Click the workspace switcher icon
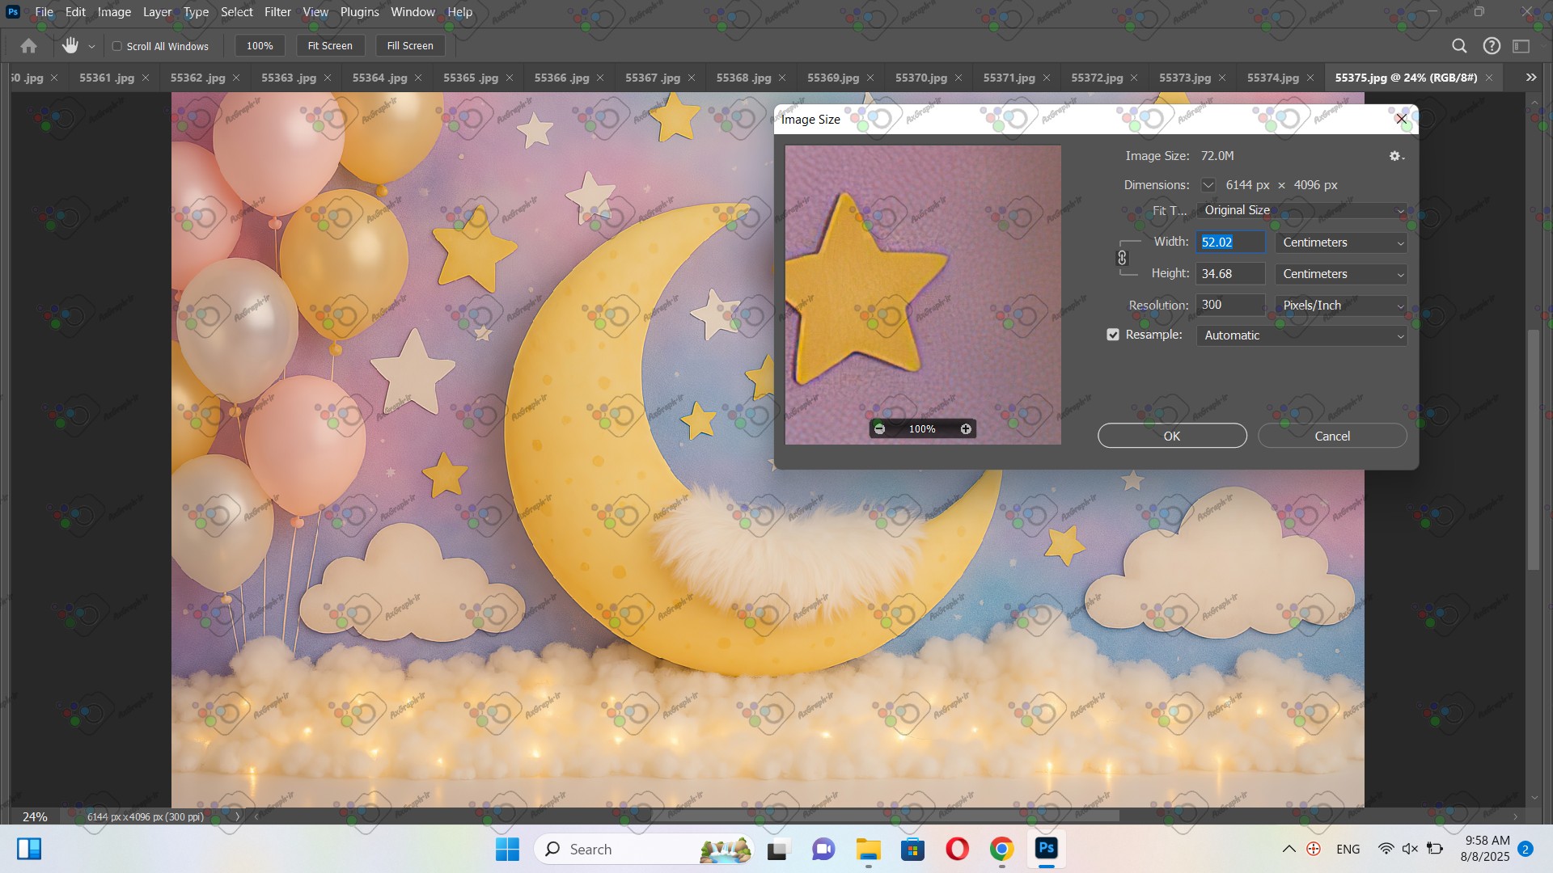 [x=1521, y=46]
